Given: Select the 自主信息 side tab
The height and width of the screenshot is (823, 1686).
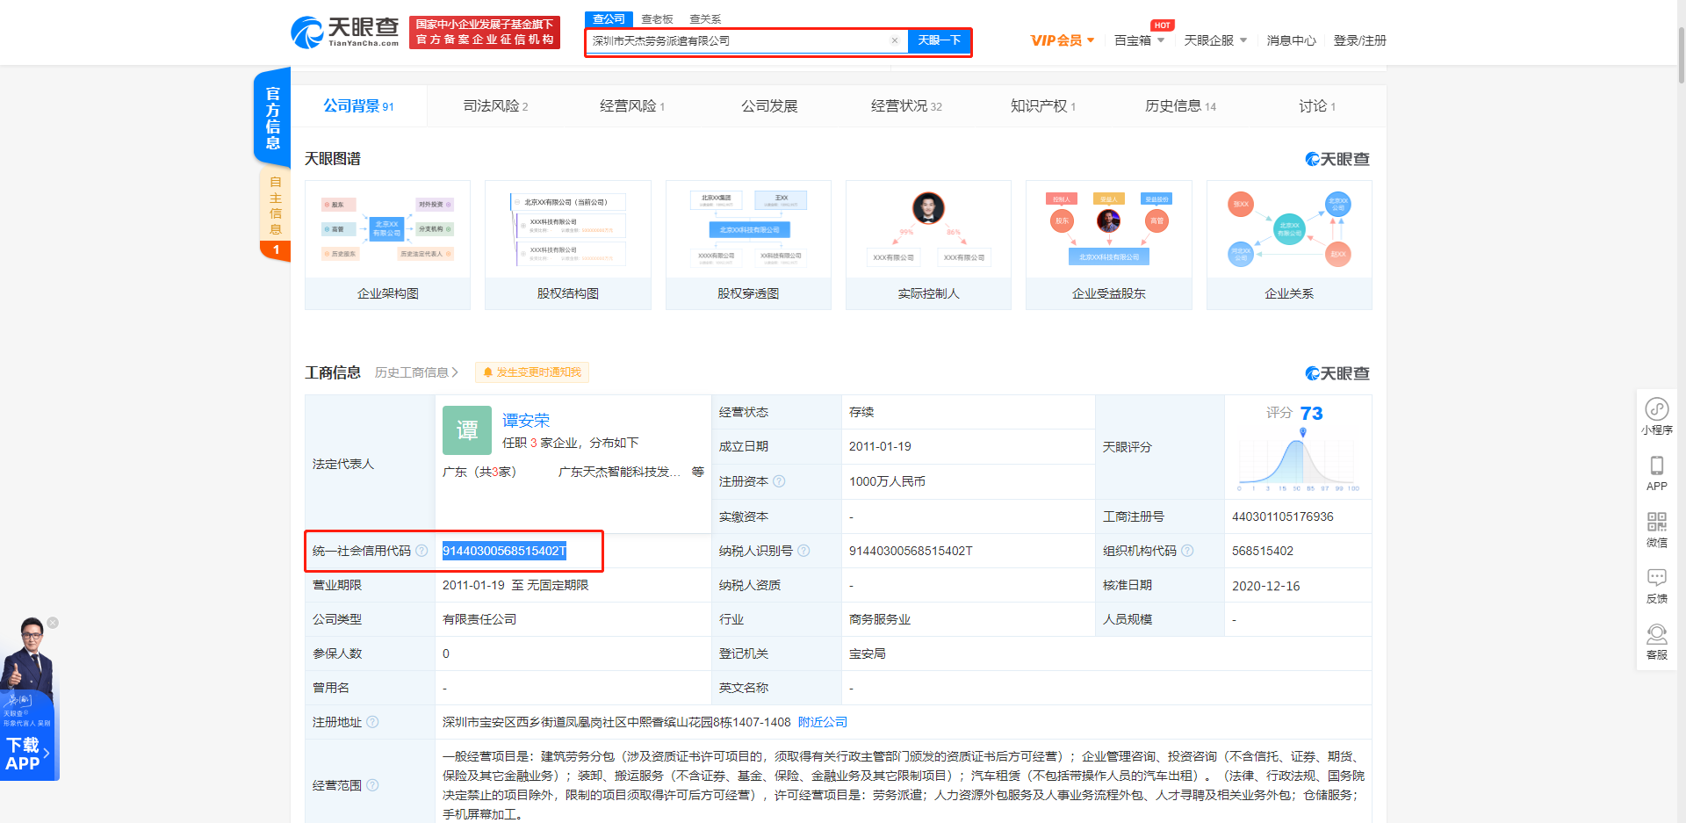Looking at the screenshot, I should point(275,214).
